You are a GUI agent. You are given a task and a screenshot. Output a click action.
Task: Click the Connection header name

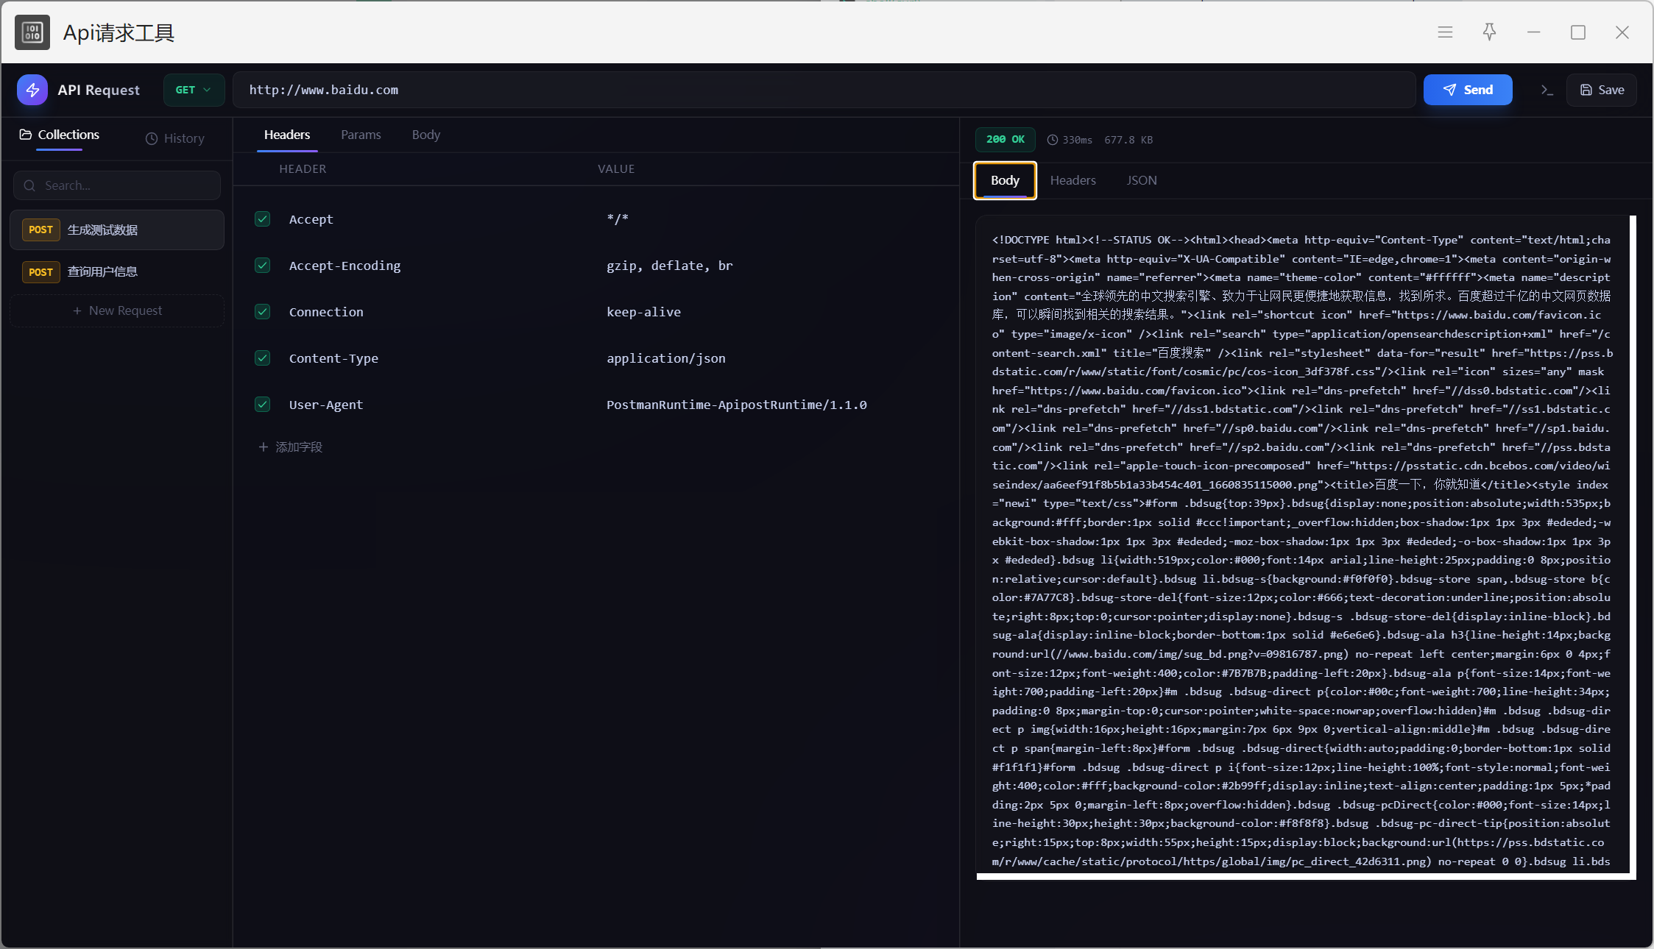point(326,312)
